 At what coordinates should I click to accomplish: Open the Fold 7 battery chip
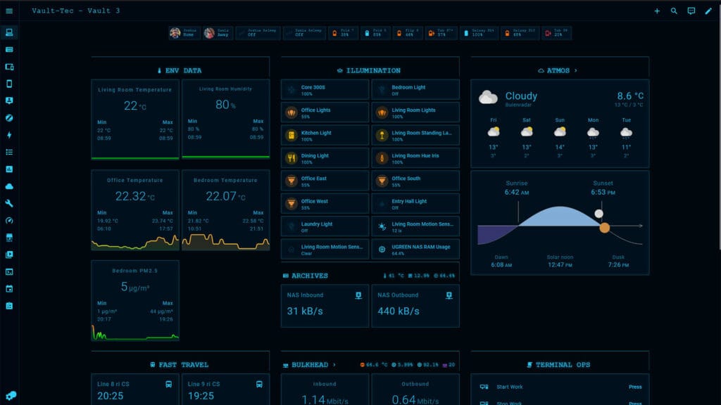point(343,33)
